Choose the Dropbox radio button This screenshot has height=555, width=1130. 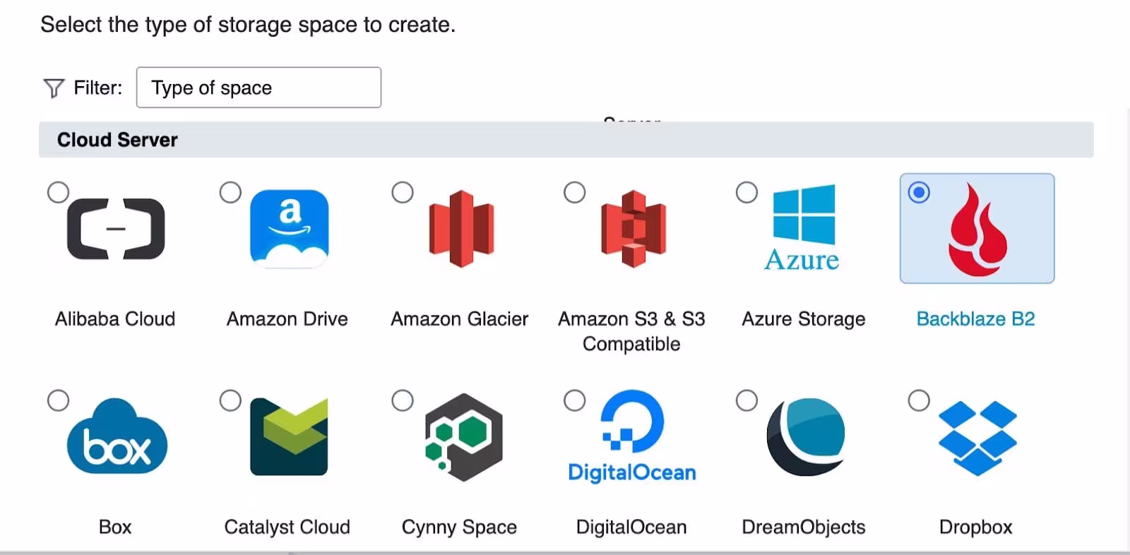tap(919, 400)
